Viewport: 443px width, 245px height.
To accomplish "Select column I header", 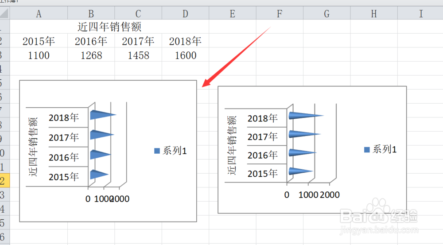I will click(x=421, y=13).
